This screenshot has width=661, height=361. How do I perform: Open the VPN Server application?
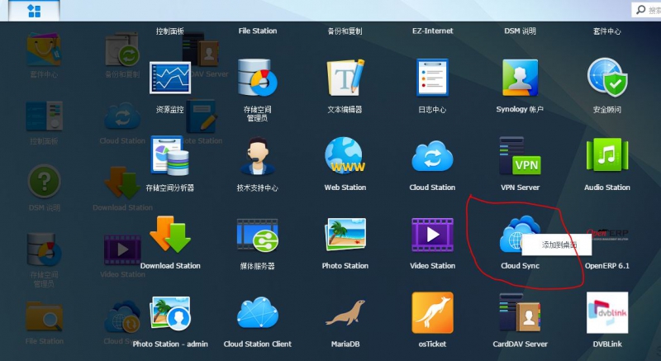click(x=521, y=158)
